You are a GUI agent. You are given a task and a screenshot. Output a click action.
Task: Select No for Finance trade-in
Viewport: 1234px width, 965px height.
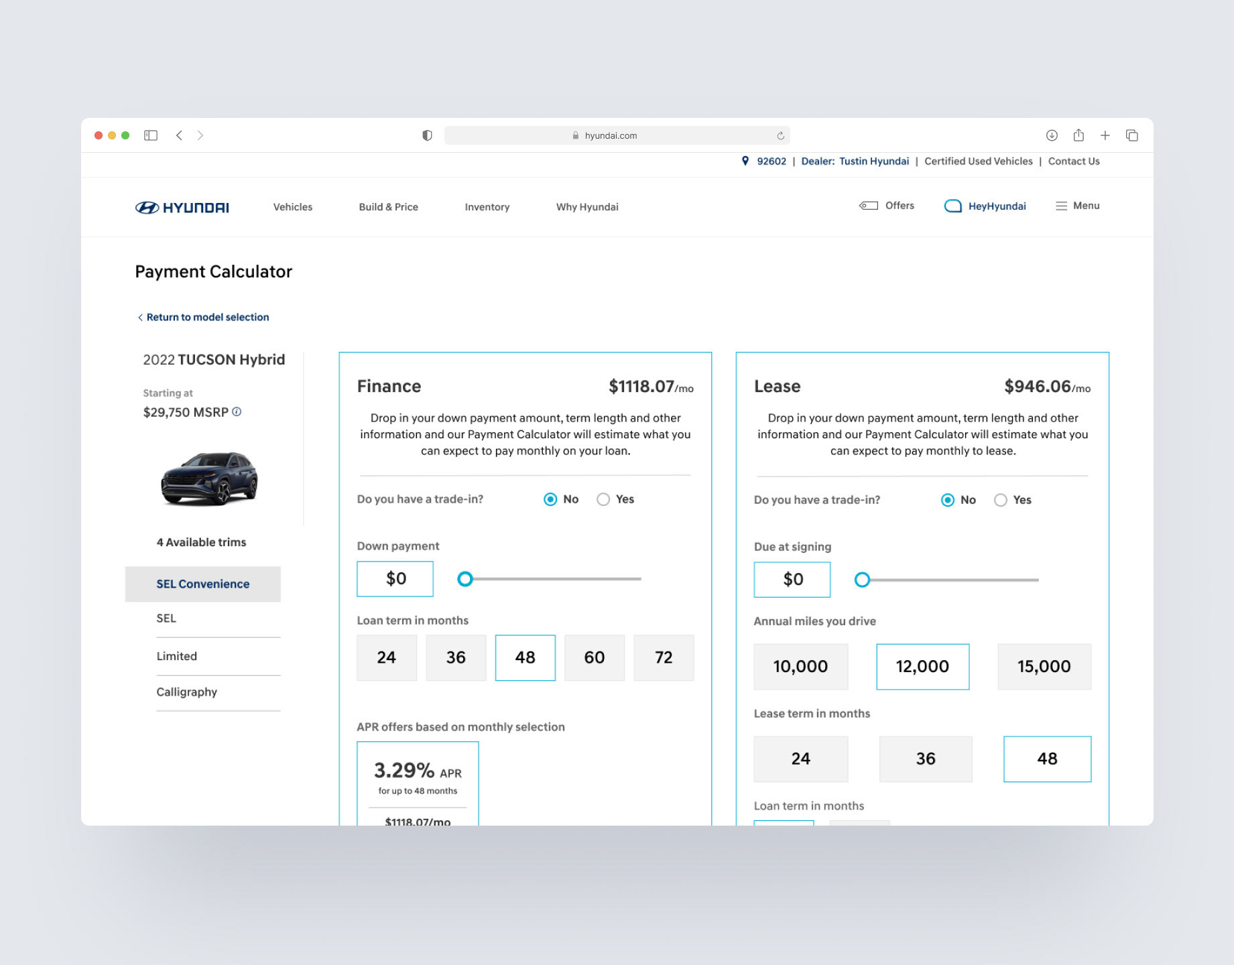click(550, 499)
